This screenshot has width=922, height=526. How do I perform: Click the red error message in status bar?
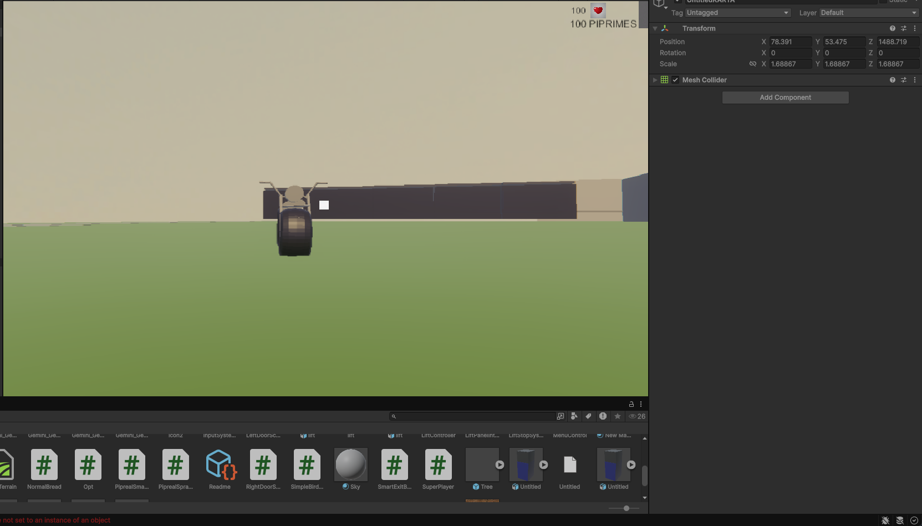[55, 520]
